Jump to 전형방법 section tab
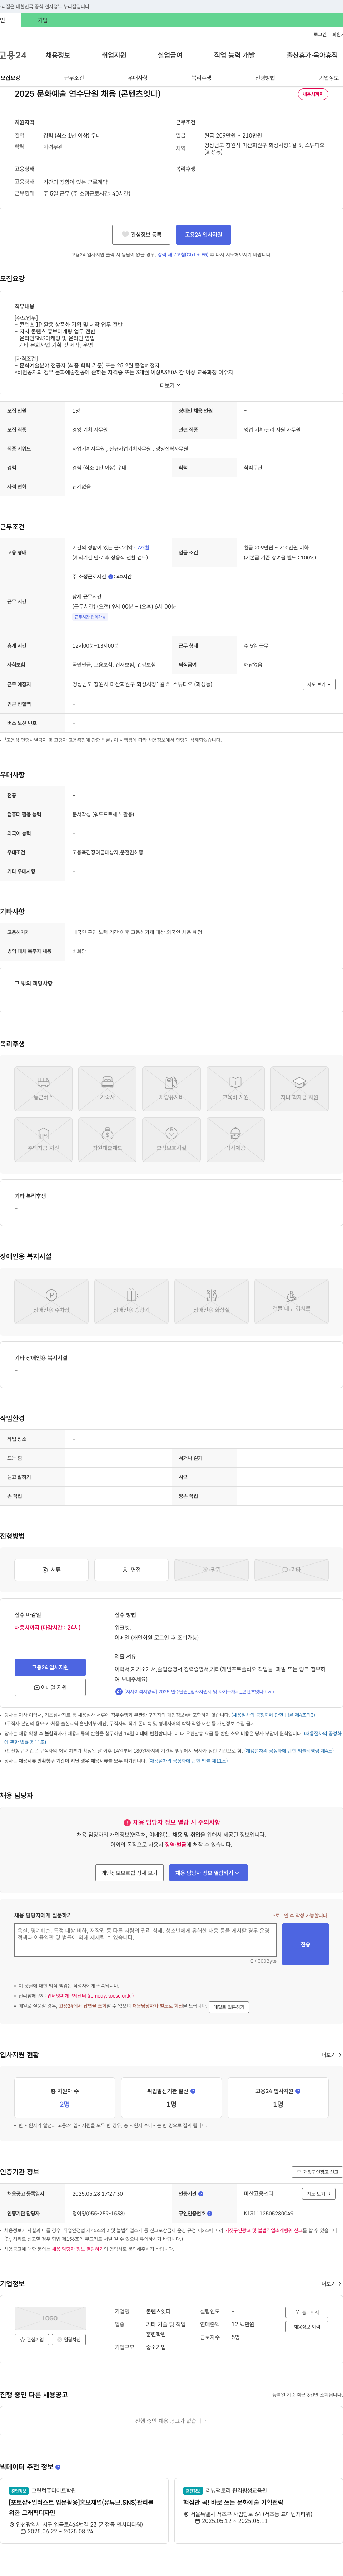 (265, 78)
